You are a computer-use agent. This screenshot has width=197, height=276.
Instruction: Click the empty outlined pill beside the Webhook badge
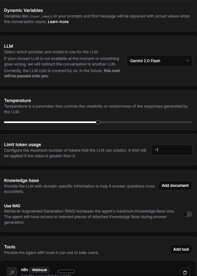click(x=66, y=271)
